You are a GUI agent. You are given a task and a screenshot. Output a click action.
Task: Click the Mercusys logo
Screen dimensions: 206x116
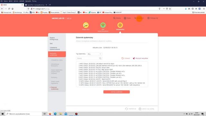click(58, 18)
